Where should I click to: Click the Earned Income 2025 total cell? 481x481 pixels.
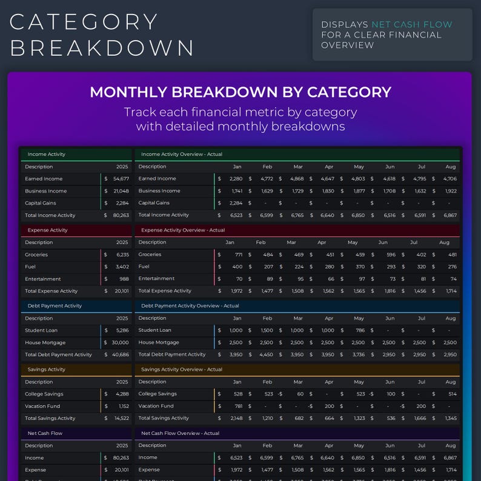tap(116, 179)
